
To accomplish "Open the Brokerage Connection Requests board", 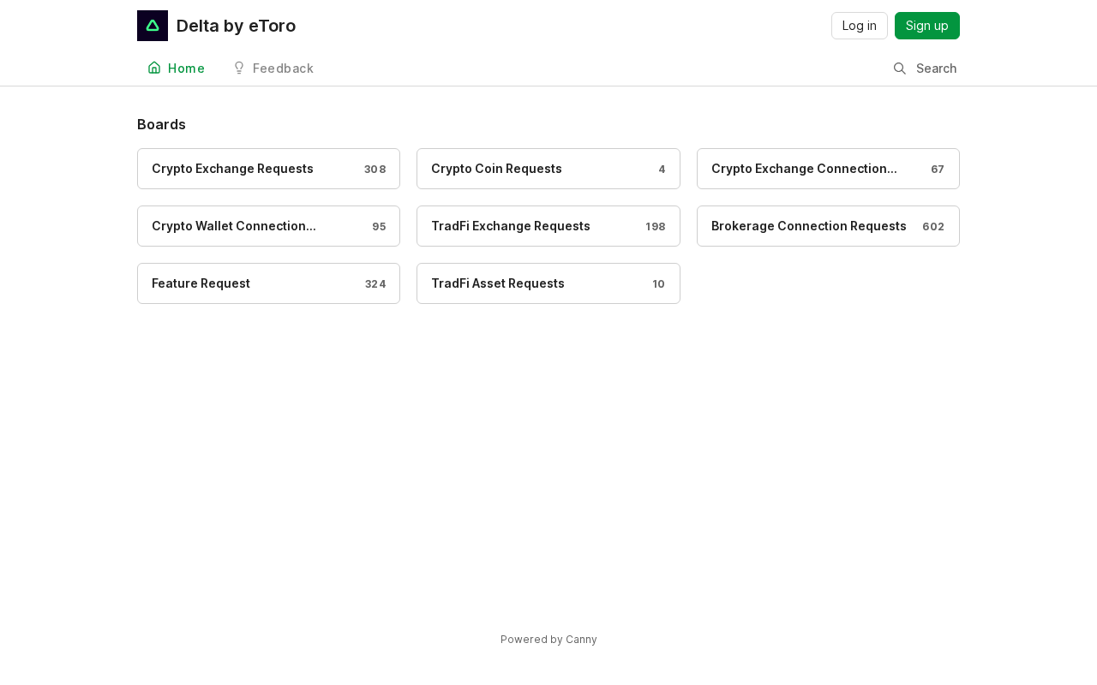I will click(x=808, y=226).
